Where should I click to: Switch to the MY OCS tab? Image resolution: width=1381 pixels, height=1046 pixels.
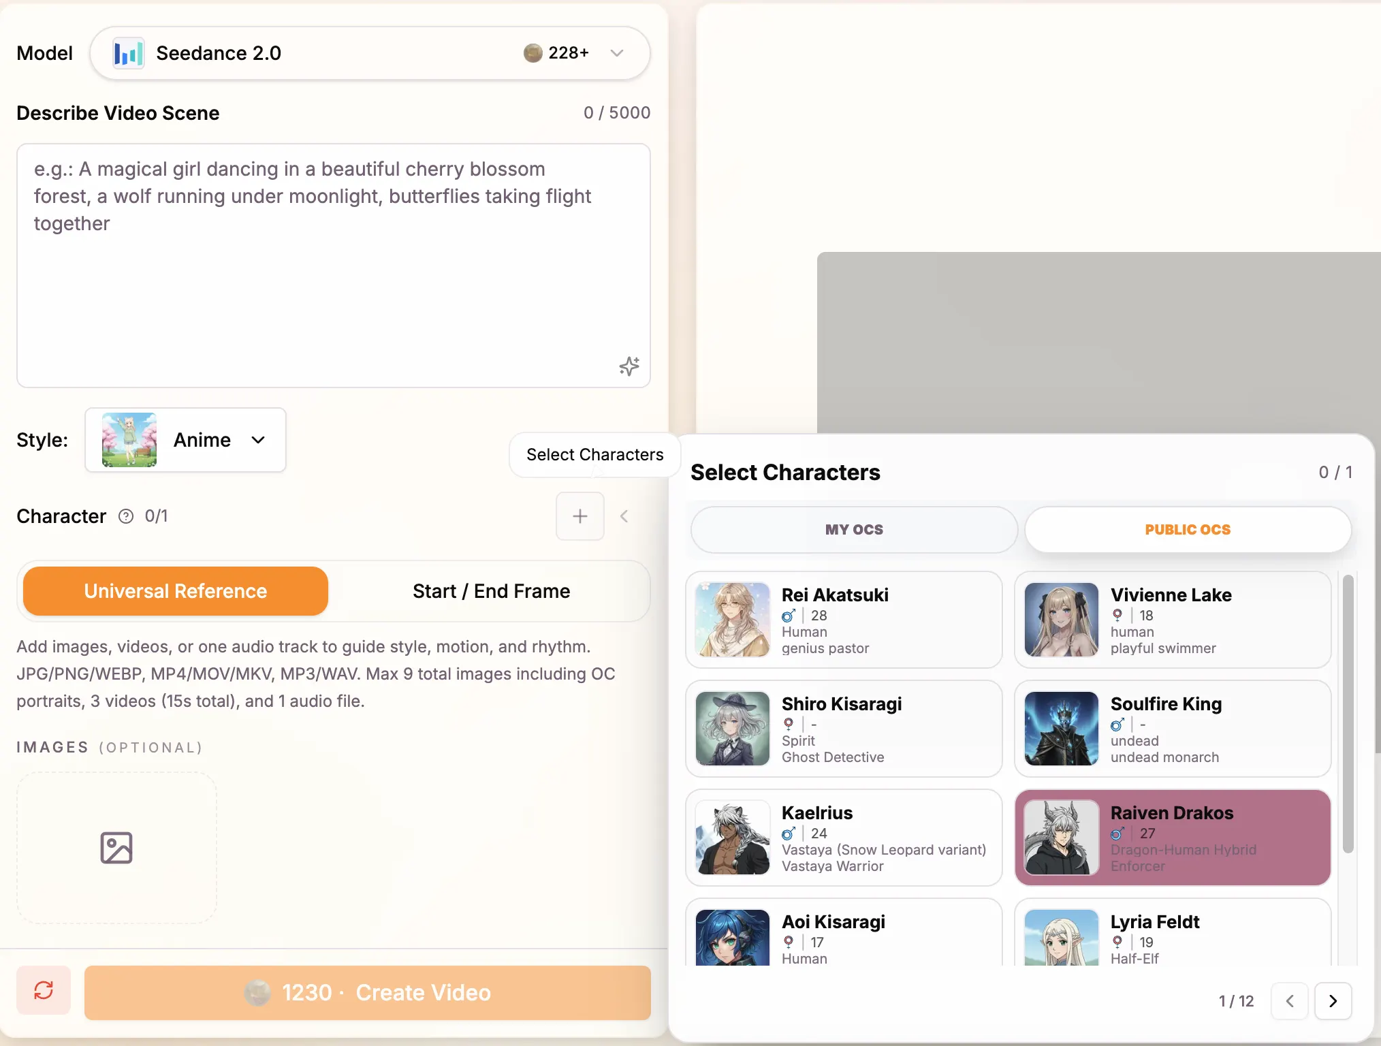tap(854, 530)
